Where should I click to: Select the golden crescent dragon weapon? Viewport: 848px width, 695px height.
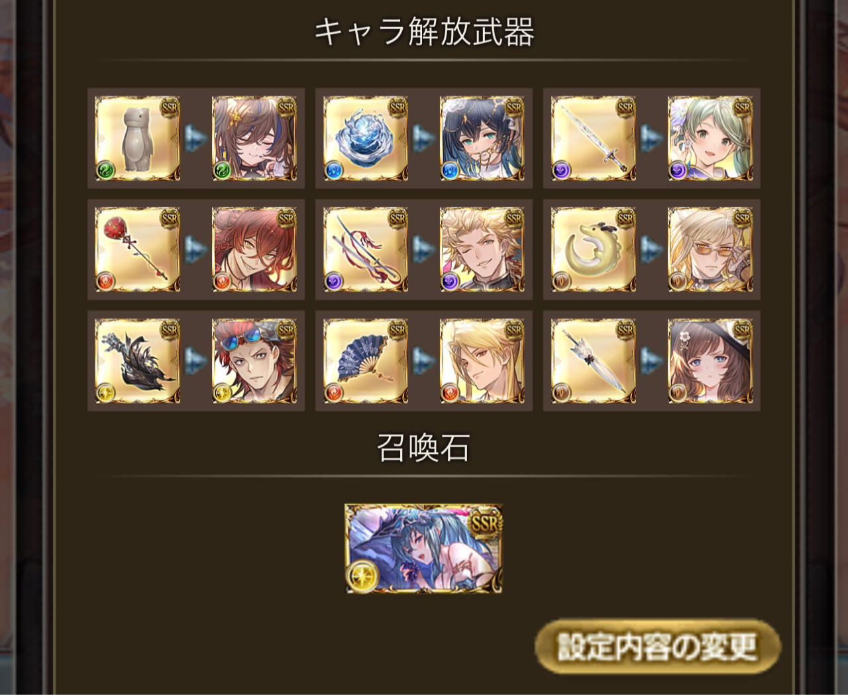594,250
